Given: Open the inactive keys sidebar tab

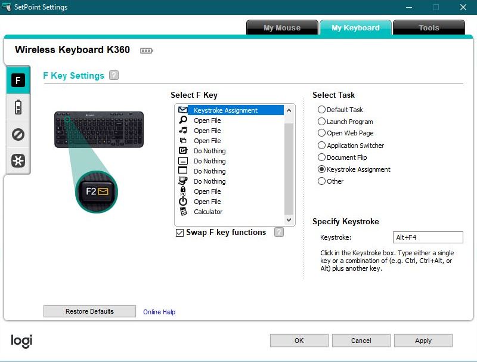Looking at the screenshot, I should pyautogui.click(x=18, y=134).
